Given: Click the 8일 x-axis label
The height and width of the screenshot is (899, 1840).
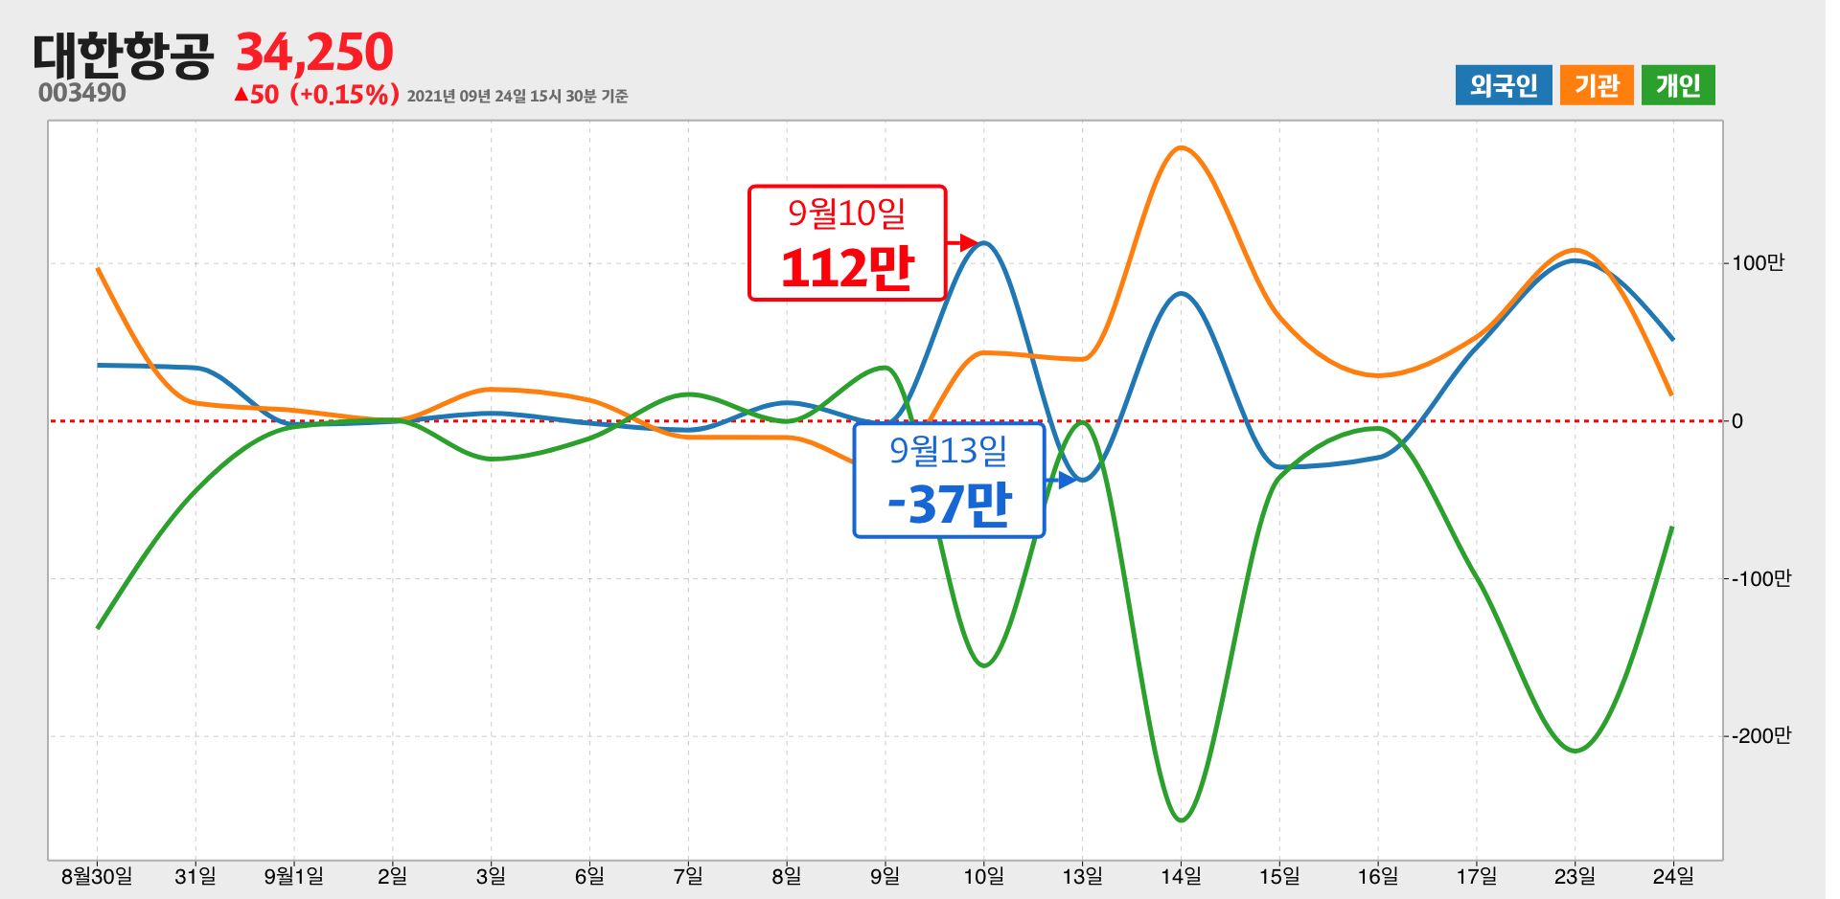Looking at the screenshot, I should (787, 876).
